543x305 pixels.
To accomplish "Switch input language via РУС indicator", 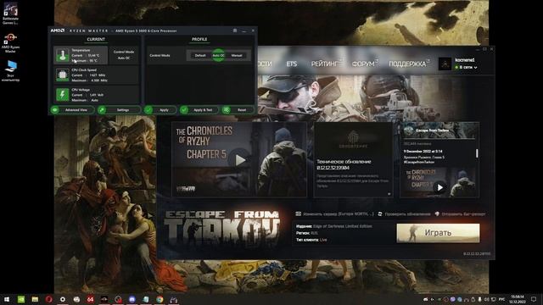I will (501, 299).
